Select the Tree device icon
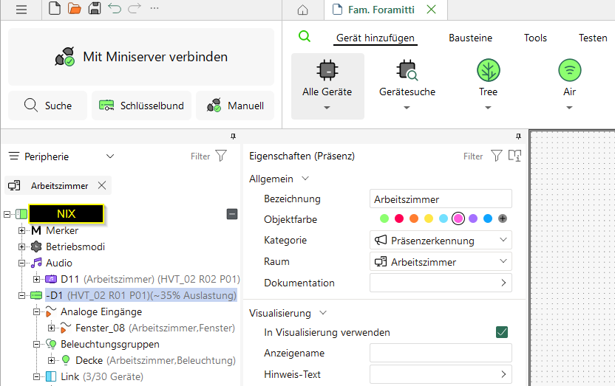615x386 pixels. pyautogui.click(x=489, y=70)
